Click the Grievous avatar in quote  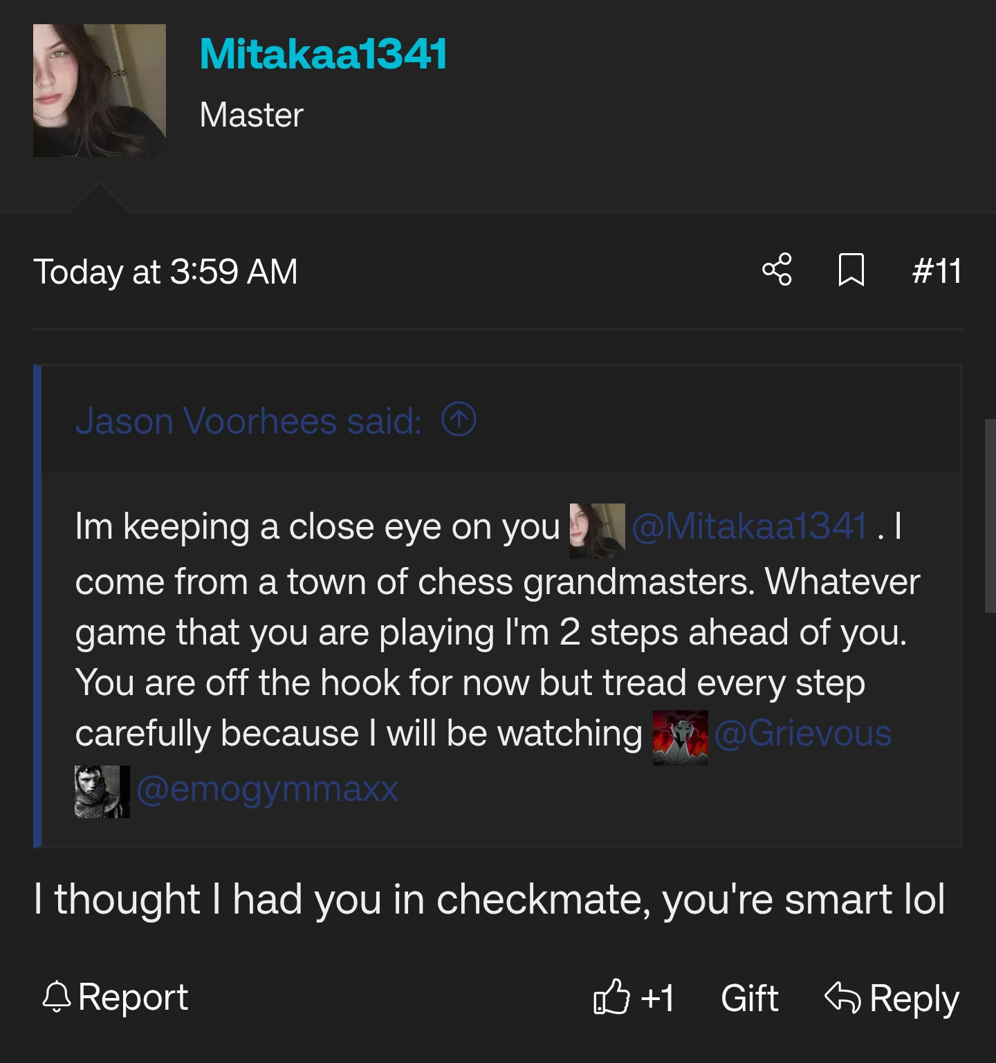(680, 737)
